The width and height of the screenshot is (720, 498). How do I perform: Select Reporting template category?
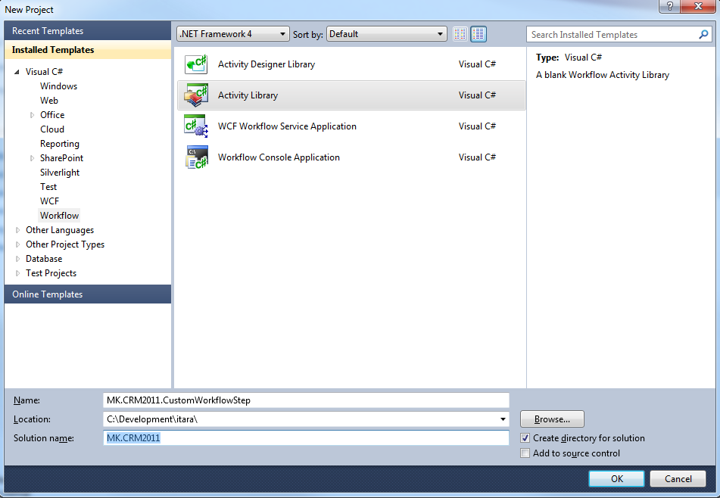click(x=59, y=144)
